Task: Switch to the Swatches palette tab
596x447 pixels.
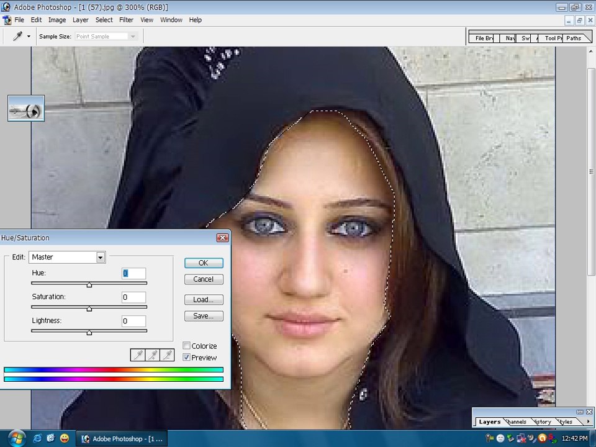Action: coord(525,38)
